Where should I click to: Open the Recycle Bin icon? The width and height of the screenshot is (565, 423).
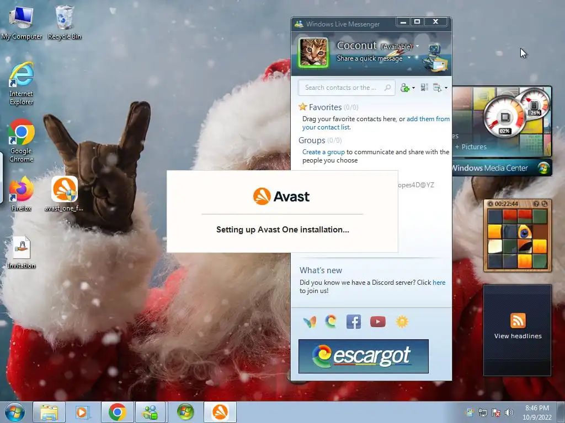pyautogui.click(x=65, y=22)
